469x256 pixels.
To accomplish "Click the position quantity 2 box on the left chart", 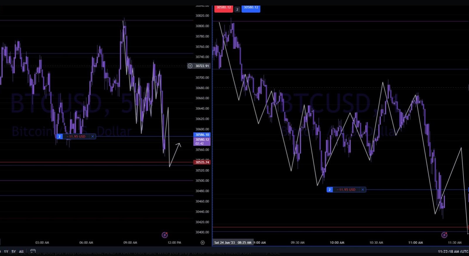I will point(59,136).
